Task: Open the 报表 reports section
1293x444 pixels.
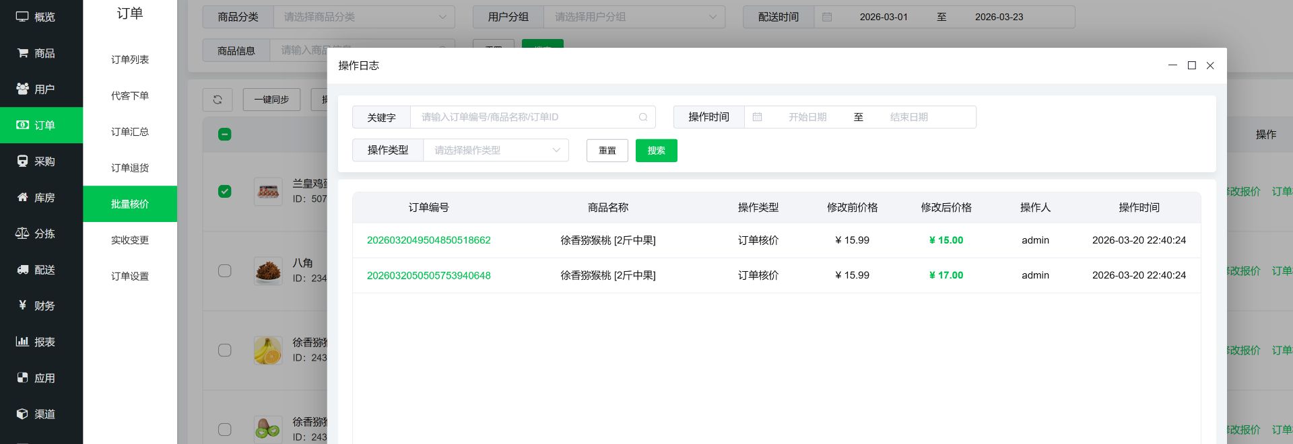Action: click(x=41, y=342)
